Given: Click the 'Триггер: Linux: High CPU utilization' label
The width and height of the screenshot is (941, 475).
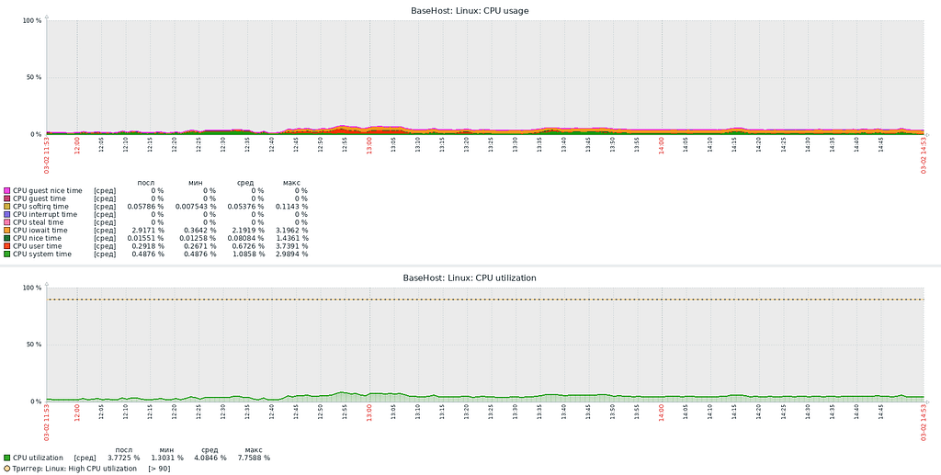Looking at the screenshot, I should tap(75, 469).
